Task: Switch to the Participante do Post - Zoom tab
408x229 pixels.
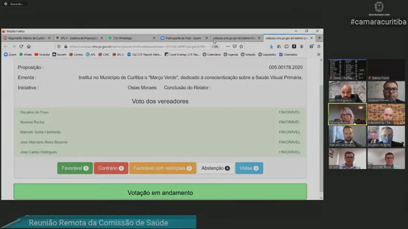Action: 184,38
